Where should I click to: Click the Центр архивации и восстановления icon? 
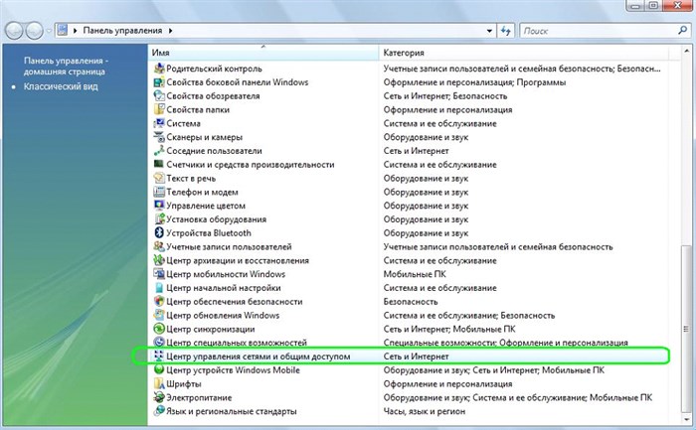point(159,260)
